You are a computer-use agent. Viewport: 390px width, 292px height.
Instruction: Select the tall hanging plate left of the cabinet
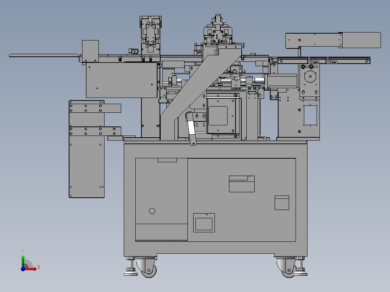[x=86, y=149]
